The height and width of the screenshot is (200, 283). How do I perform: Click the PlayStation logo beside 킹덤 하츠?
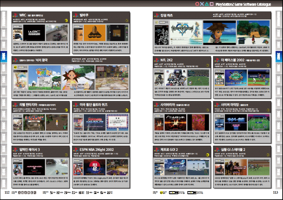pos(157,15)
